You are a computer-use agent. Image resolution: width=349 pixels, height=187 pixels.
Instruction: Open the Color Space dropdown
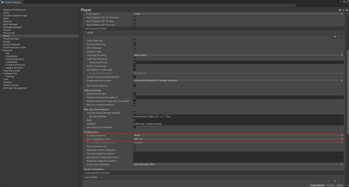coord(238,14)
